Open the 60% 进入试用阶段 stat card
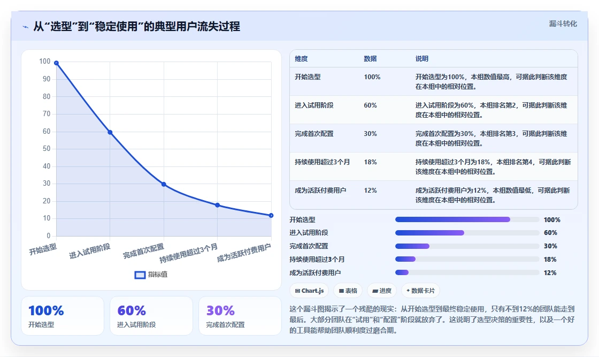 tap(151, 316)
